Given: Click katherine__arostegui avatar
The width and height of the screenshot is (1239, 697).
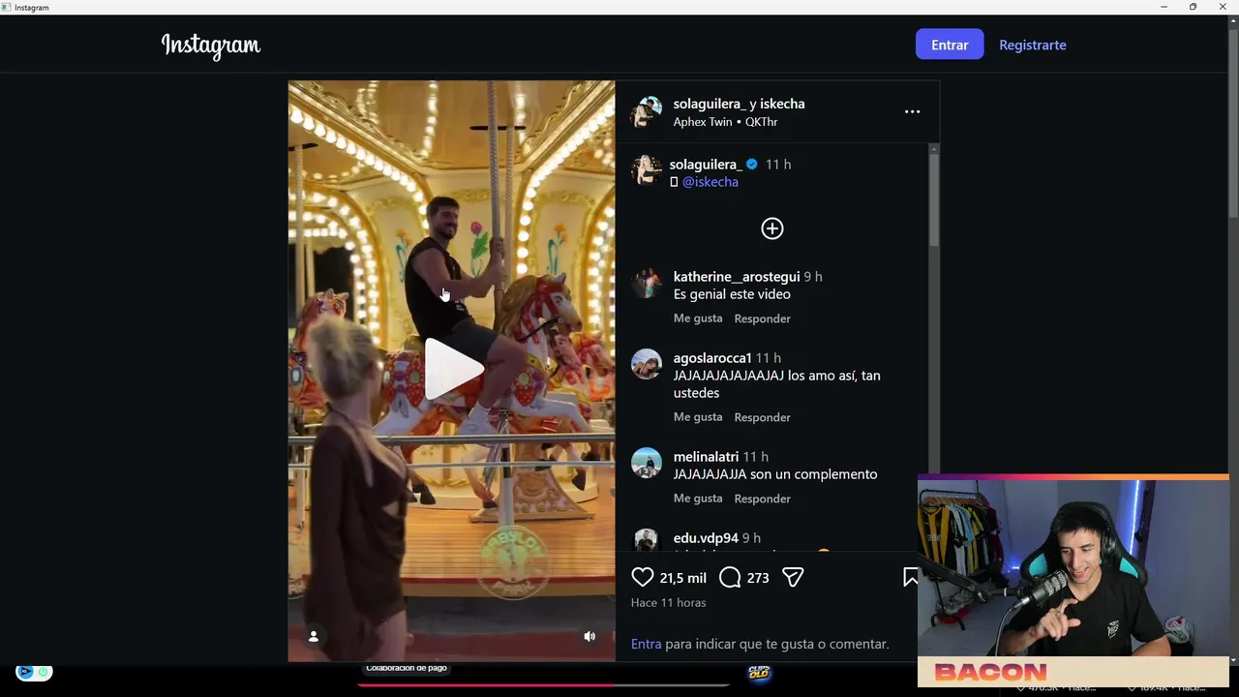Looking at the screenshot, I should click(647, 283).
